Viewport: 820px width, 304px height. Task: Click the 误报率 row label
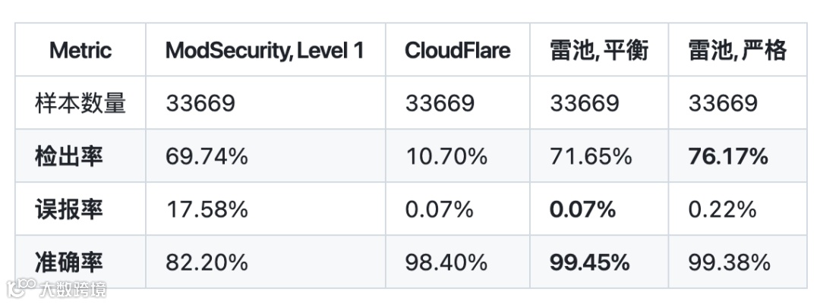(69, 209)
